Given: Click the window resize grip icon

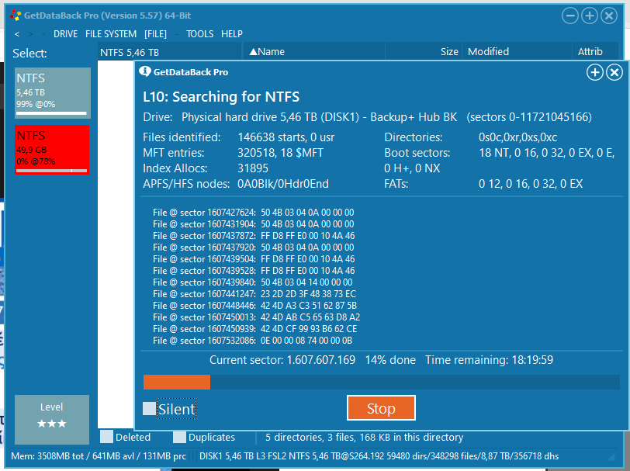Looking at the screenshot, I should click(612, 457).
